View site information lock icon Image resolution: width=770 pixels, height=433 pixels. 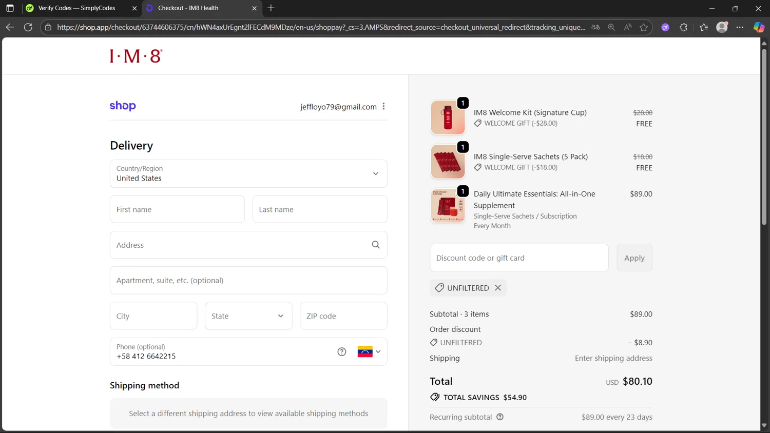pos(48,27)
